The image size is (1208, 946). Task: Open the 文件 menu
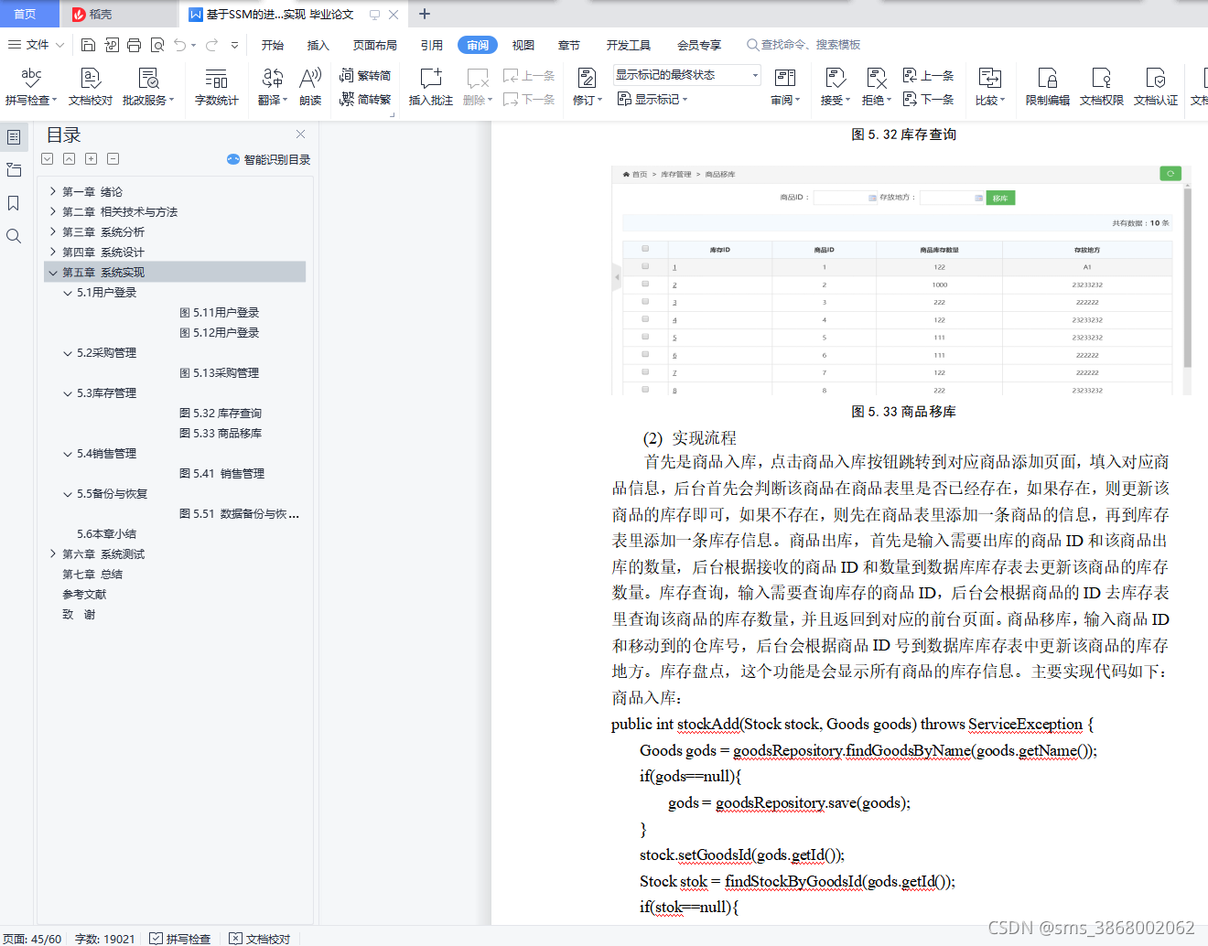(x=35, y=44)
